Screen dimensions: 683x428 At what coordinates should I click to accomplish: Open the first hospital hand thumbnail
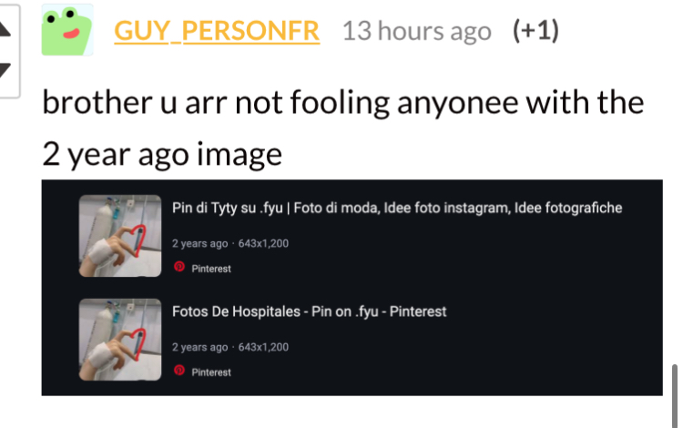[120, 236]
